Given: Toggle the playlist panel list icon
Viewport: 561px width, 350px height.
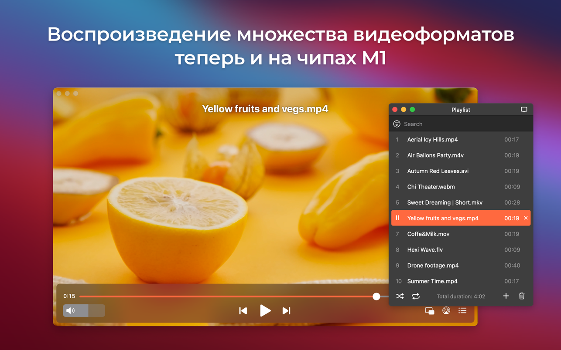Looking at the screenshot, I should tap(462, 311).
